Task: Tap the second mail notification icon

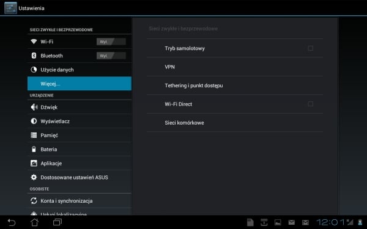Action: click(305, 222)
